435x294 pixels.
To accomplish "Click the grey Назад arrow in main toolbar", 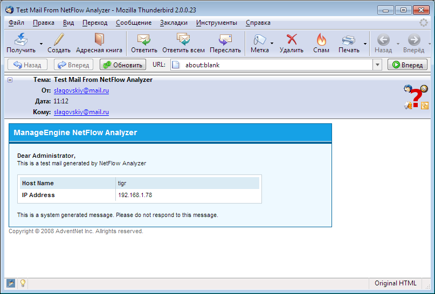I will [383, 40].
